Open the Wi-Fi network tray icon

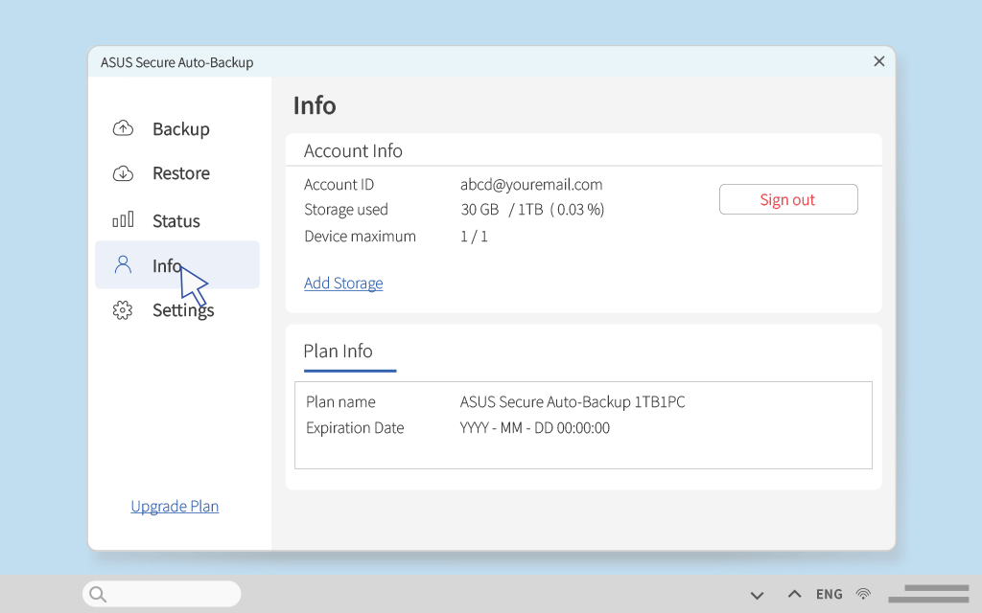(x=864, y=594)
